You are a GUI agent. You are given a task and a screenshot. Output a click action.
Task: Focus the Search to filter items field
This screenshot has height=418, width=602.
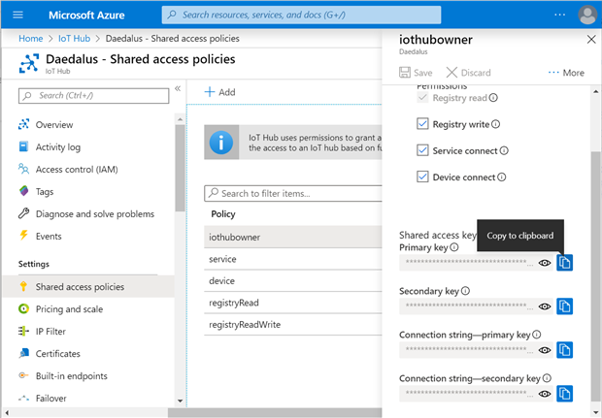pyautogui.click(x=293, y=193)
